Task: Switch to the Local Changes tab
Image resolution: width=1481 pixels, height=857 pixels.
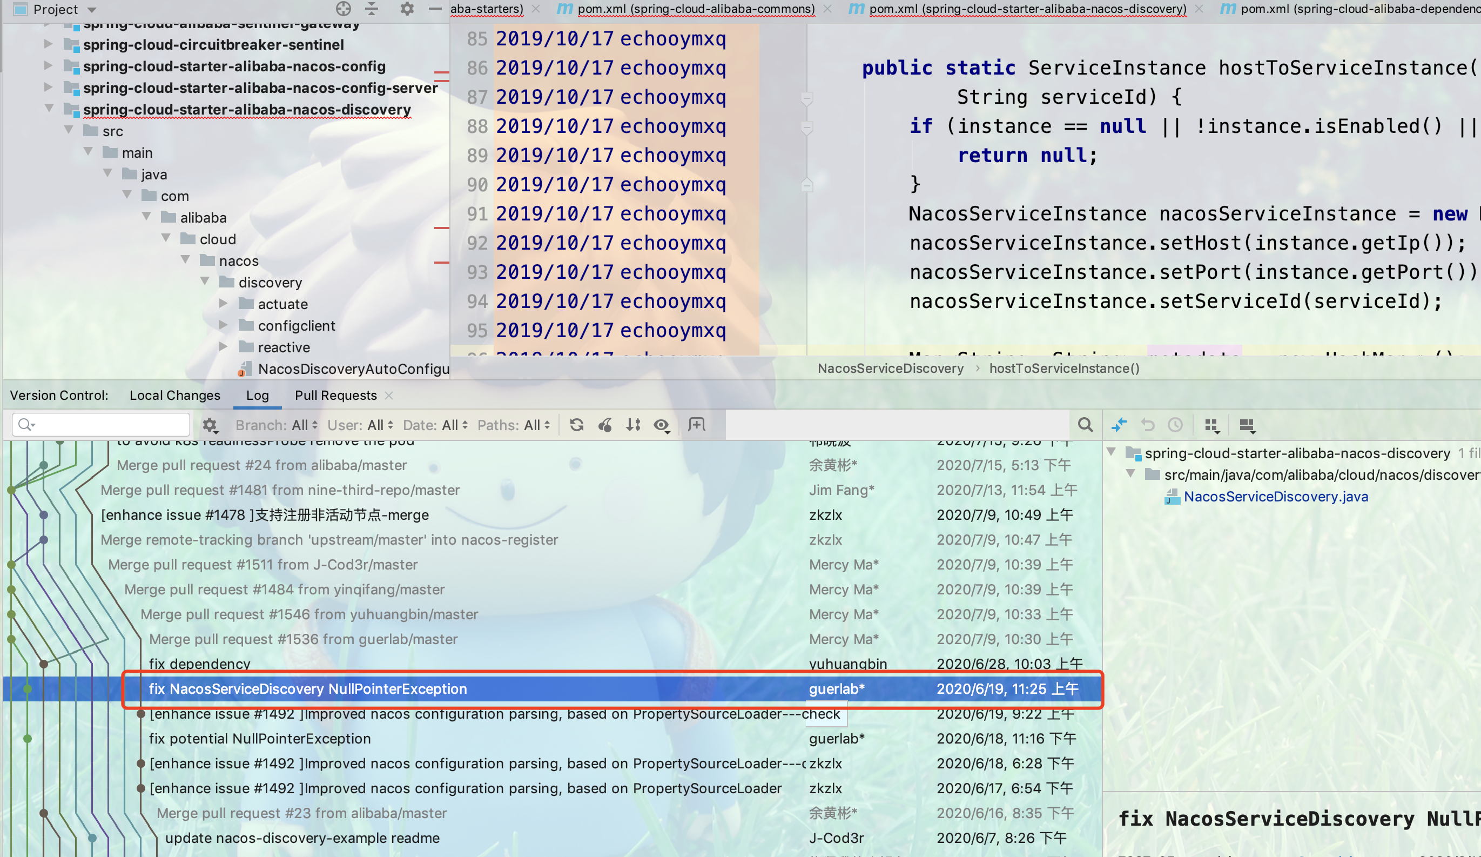Action: (174, 396)
